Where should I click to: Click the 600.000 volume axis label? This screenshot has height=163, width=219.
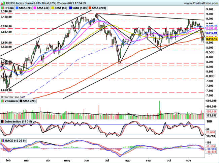tap(211, 101)
